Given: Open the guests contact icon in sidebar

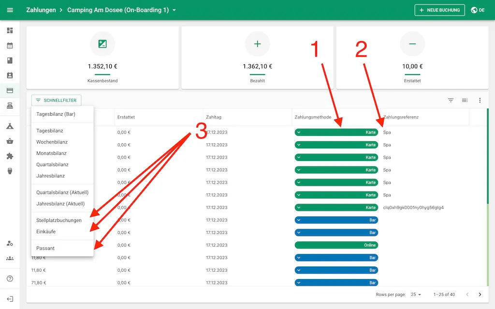Looking at the screenshot, I should click(x=10, y=75).
